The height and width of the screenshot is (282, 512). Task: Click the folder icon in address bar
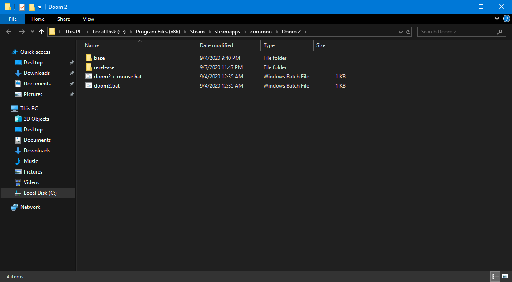pos(52,32)
